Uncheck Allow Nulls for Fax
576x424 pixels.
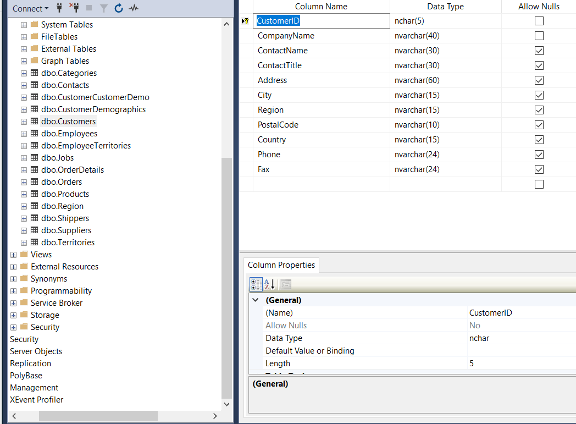pyautogui.click(x=539, y=169)
